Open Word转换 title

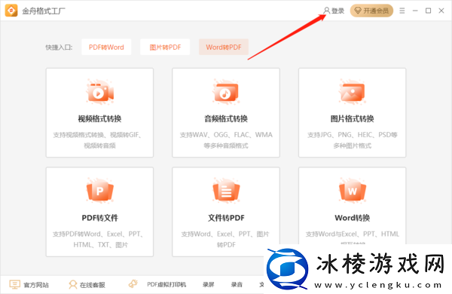(353, 218)
